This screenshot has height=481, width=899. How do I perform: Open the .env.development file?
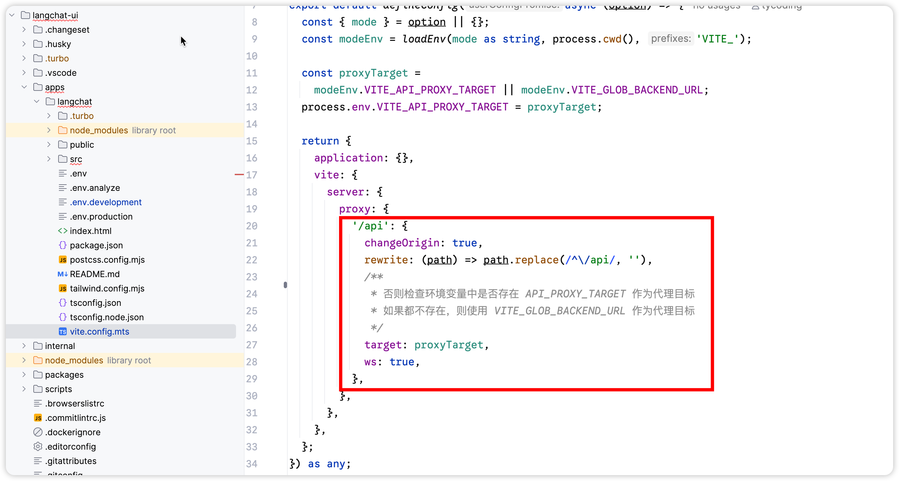[x=105, y=202]
